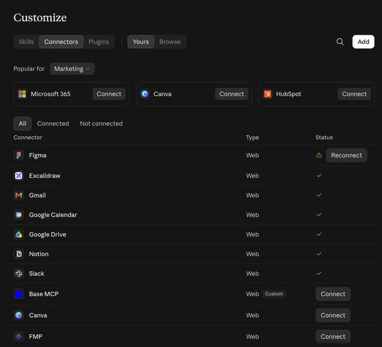Click the Gmail connected checkmark
This screenshot has width=382, height=347.
[319, 195]
